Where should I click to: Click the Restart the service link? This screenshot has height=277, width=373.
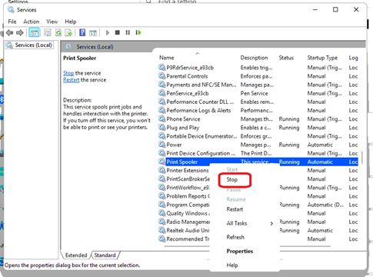[72, 80]
